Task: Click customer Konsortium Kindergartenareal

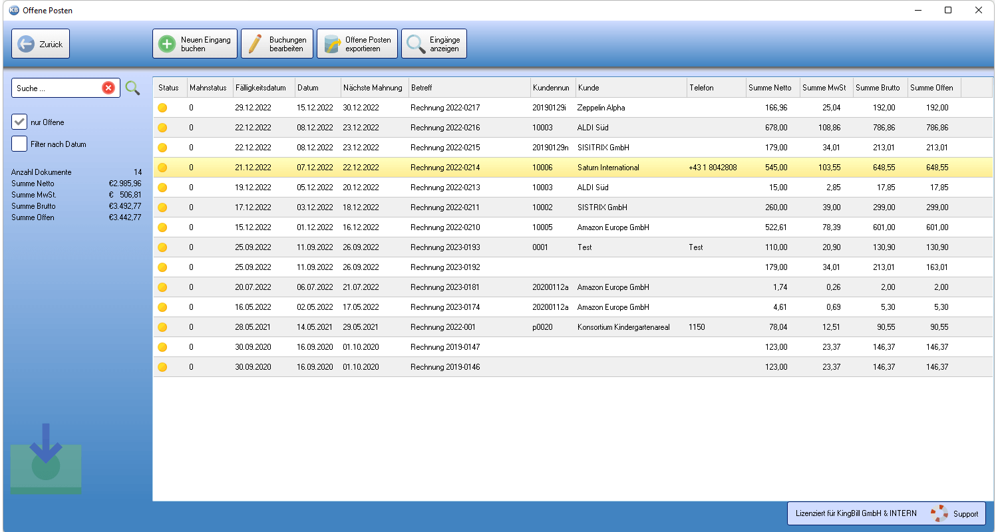Action: coord(623,327)
